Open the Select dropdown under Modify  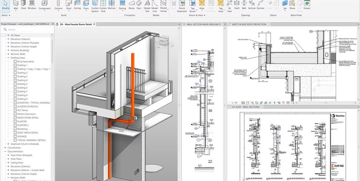6,15
